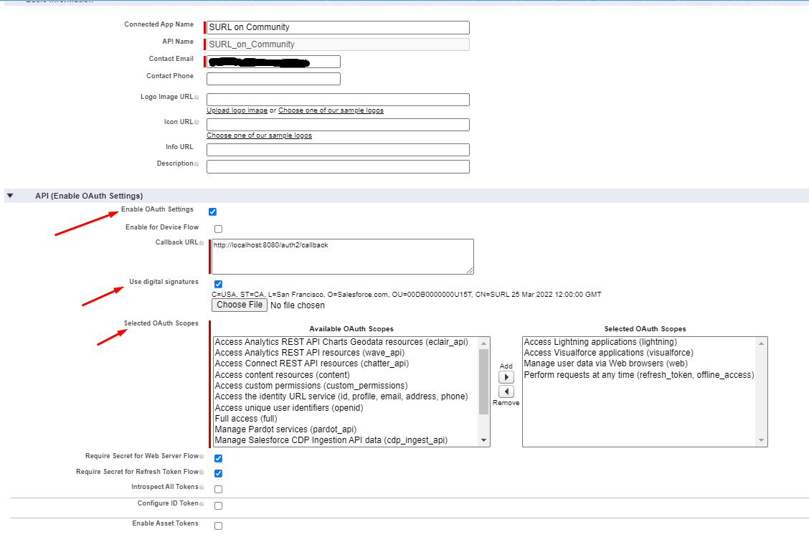This screenshot has height=537, width=809.
Task: Click the Remove arrow button for OAuth scopes
Action: coord(506,391)
